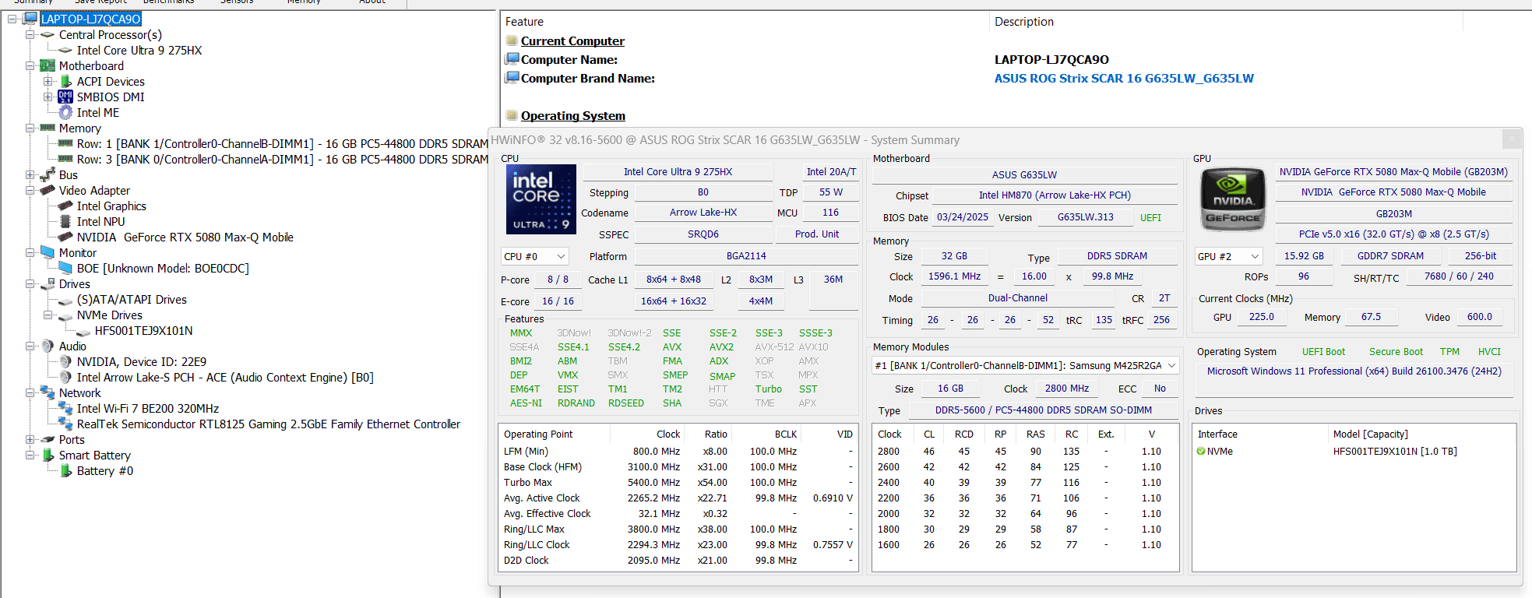This screenshot has width=1532, height=598.
Task: Click the Network icon in the tree
Action: point(48,392)
